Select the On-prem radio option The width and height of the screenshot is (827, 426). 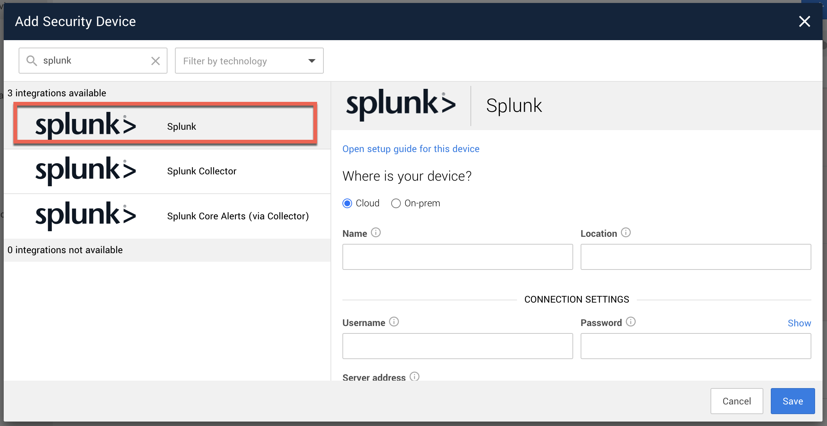point(396,203)
